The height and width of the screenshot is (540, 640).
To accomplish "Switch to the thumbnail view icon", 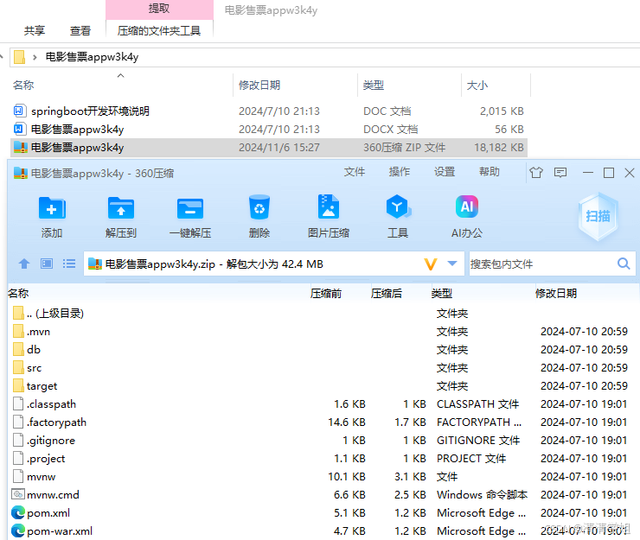I will (x=47, y=264).
